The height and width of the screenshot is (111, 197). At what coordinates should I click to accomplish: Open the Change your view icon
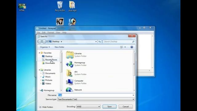122,47
